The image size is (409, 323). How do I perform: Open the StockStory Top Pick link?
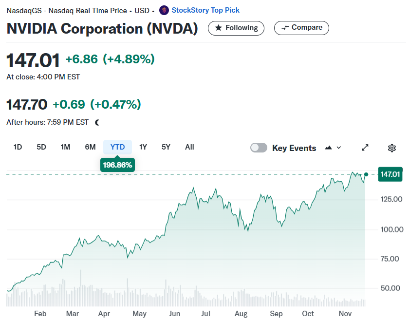[x=205, y=10]
